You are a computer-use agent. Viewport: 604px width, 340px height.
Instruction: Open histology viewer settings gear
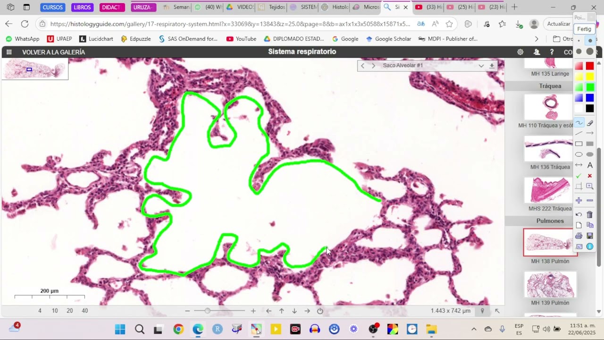(x=520, y=52)
